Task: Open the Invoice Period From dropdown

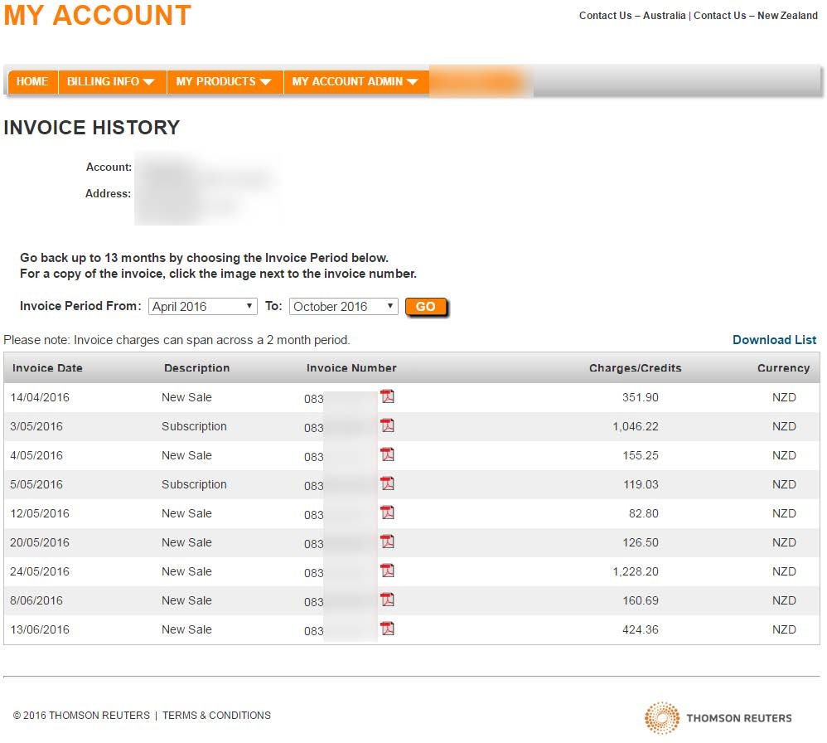Action: click(x=203, y=306)
